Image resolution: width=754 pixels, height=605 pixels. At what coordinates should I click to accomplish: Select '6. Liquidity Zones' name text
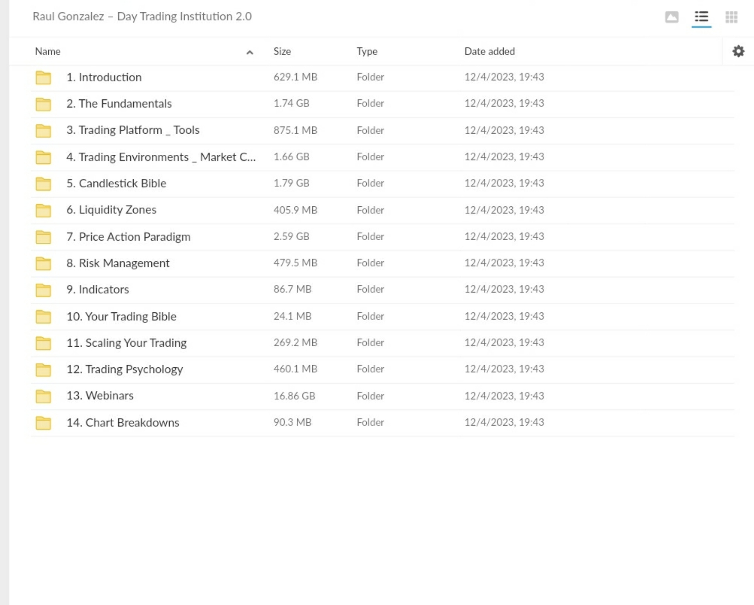click(x=111, y=210)
